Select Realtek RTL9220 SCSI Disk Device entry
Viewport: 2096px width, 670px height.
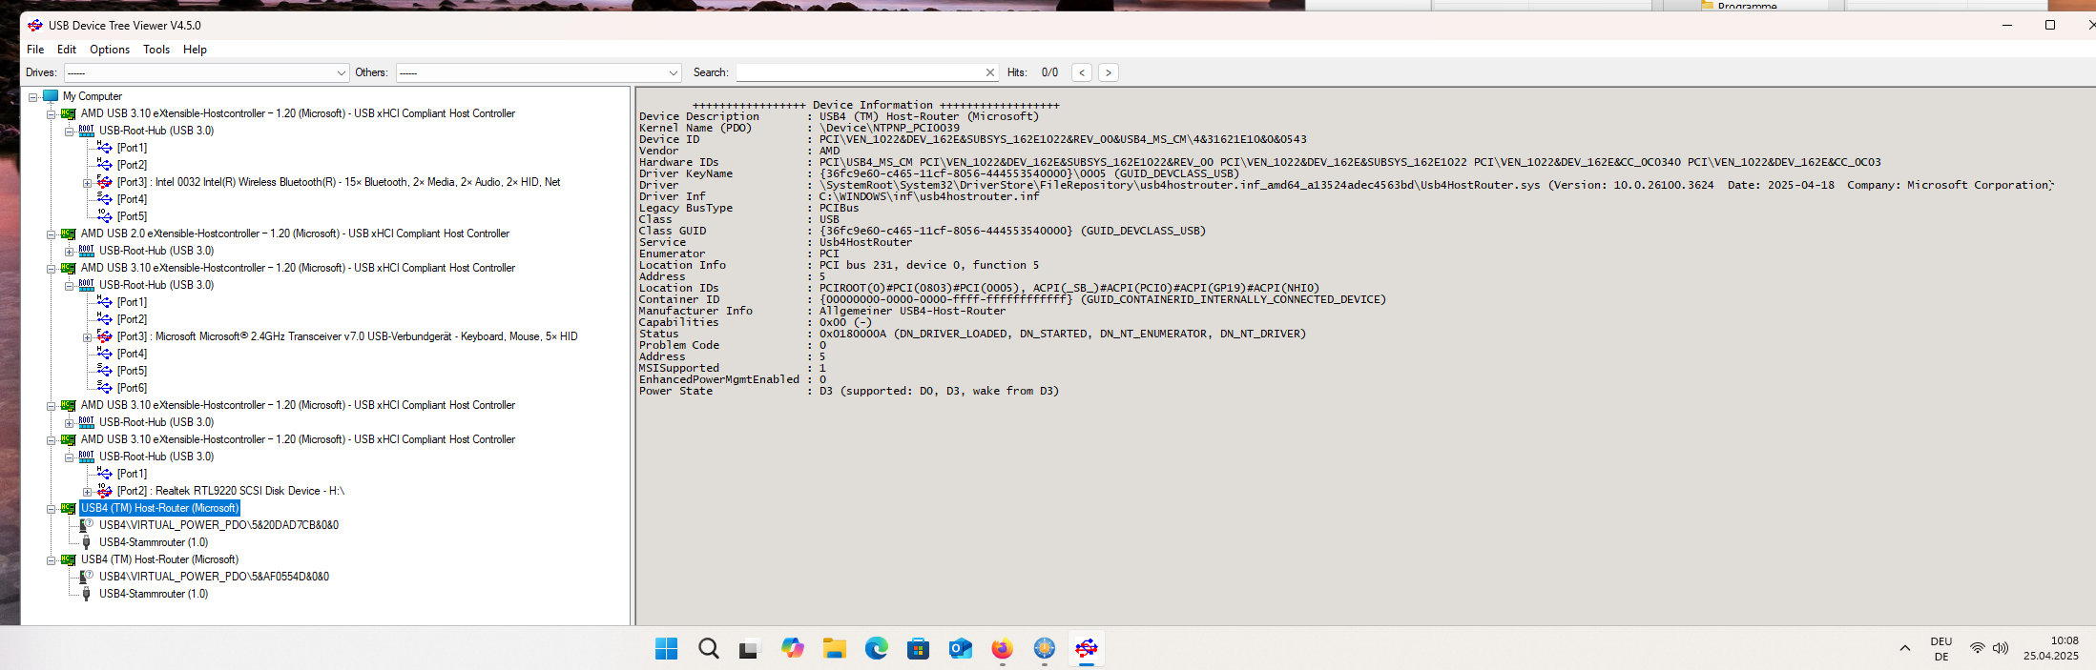click(x=231, y=491)
